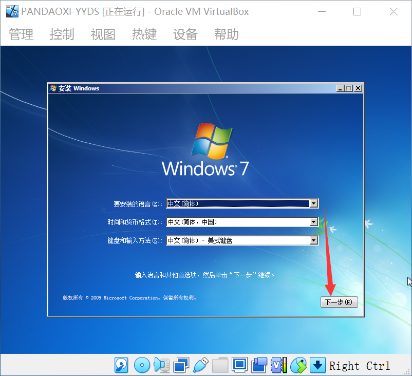The height and width of the screenshot is (376, 412).
Task: Select the 中文(简体，中国) format field
Action: pos(242,222)
